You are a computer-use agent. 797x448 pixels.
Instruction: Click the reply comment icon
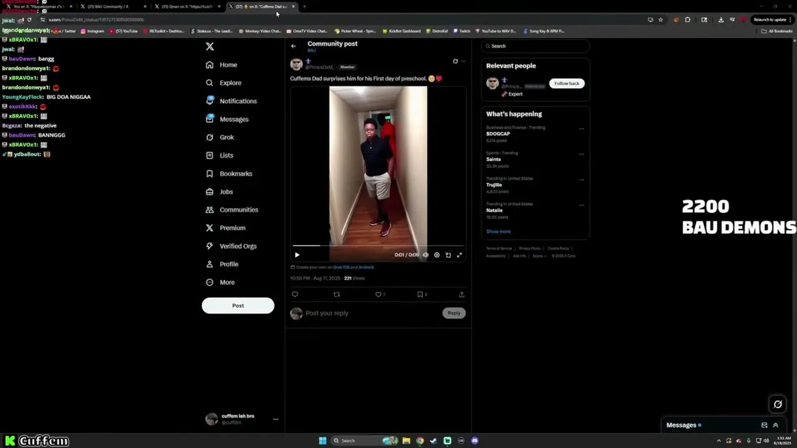click(x=295, y=294)
